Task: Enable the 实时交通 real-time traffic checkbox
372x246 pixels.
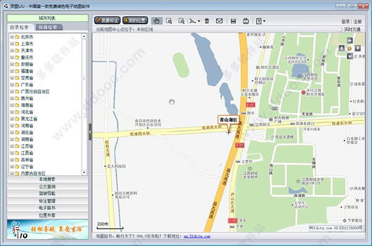Action: coord(340,29)
